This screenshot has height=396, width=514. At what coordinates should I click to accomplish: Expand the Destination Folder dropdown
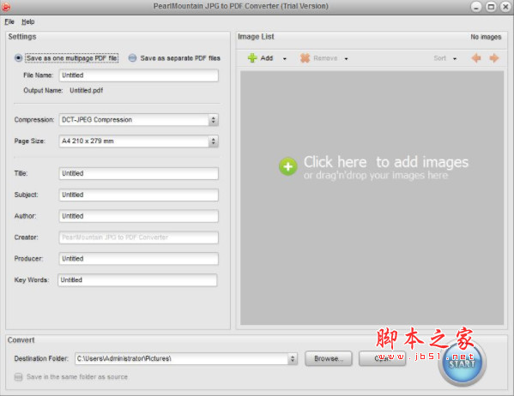[x=293, y=359]
